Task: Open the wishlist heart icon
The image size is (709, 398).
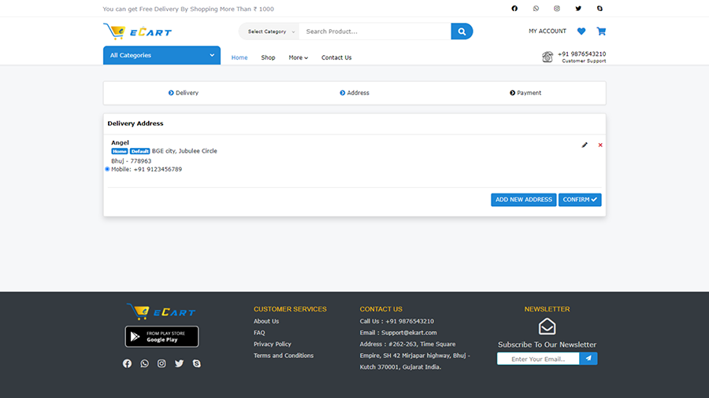Action: point(581,31)
